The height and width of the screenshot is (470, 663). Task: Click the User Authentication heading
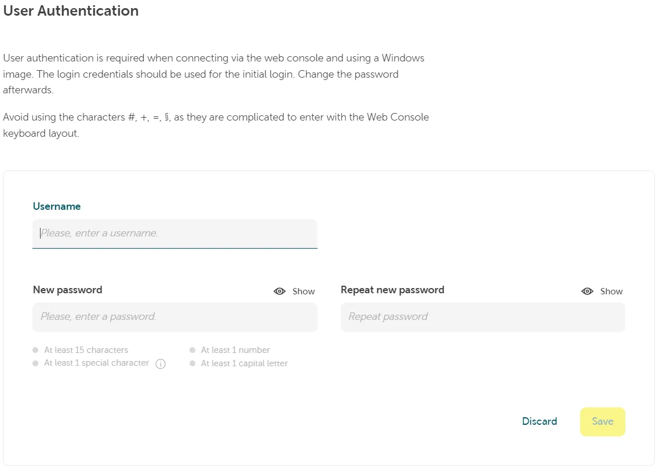pyautogui.click(x=71, y=10)
